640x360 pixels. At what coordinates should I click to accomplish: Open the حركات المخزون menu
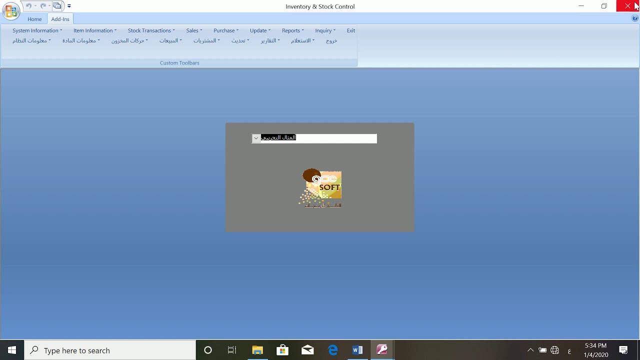click(x=130, y=40)
